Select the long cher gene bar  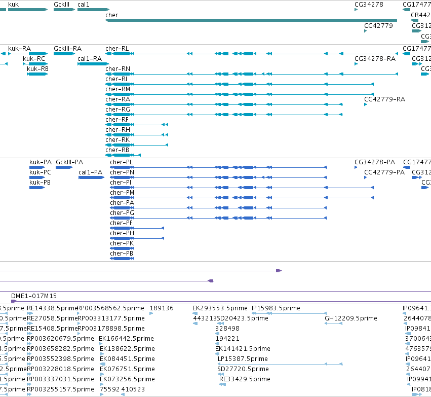(x=251, y=20)
